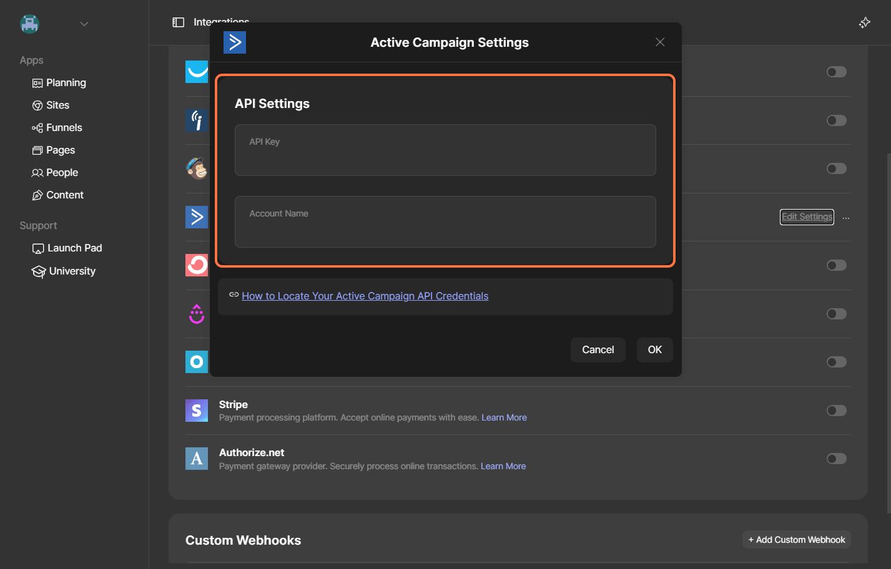Click the Content pen icon

click(x=37, y=195)
